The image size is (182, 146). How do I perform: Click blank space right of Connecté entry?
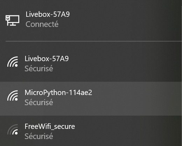click(x=120, y=24)
